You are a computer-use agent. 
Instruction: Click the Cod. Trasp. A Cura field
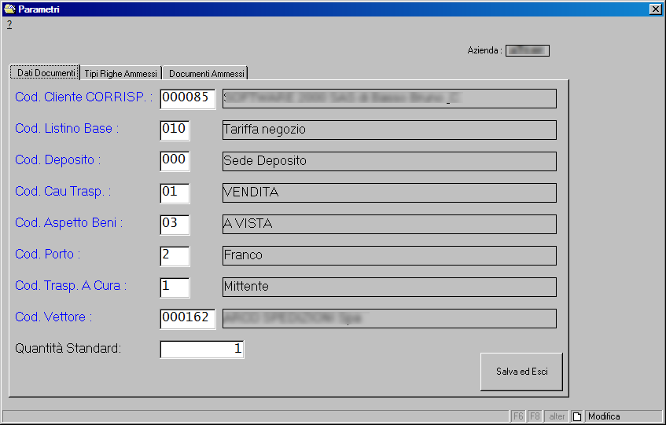[x=175, y=287]
